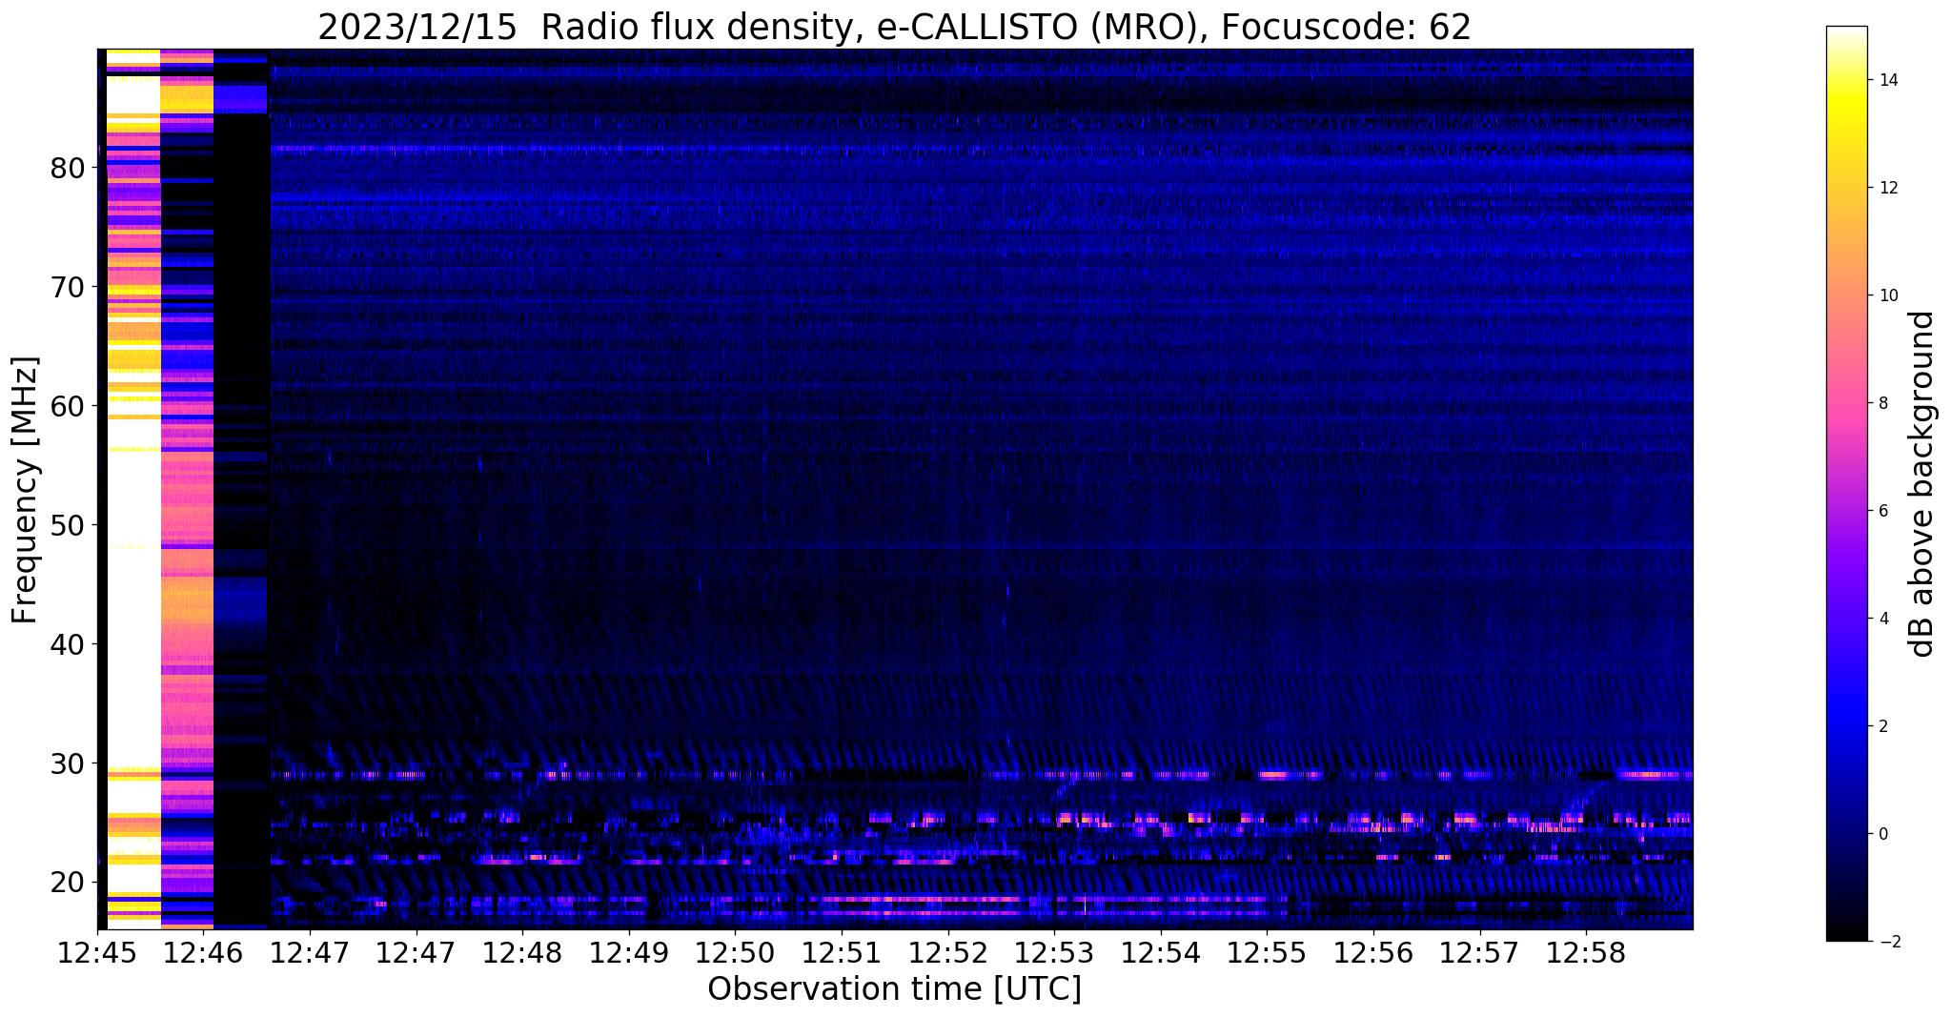Click the colorbar tick value 4
The height and width of the screenshot is (1017, 1951).
click(x=1882, y=619)
